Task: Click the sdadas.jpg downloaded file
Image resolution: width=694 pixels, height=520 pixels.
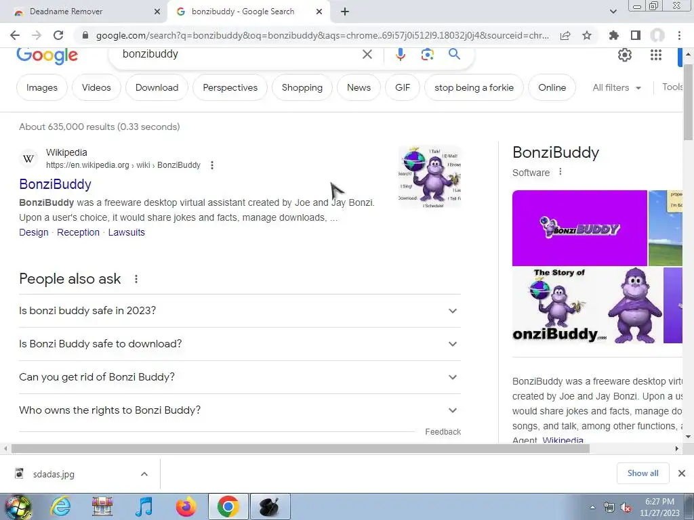Action: click(x=53, y=474)
